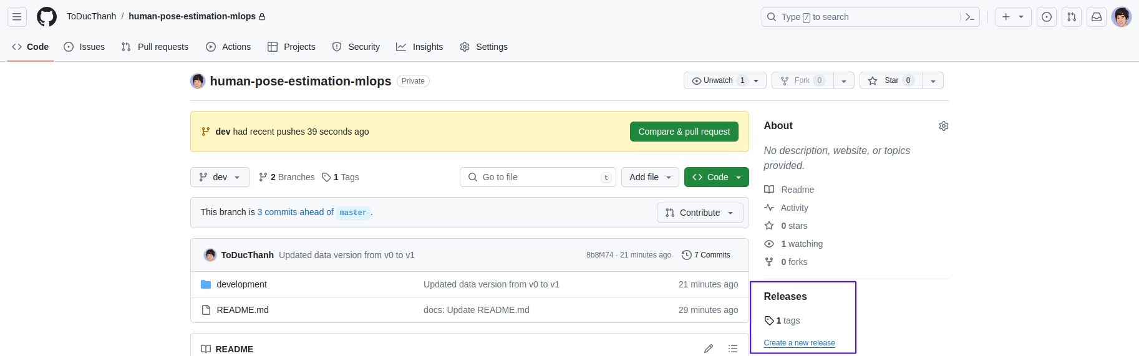
Task: Open the Activity link in About
Action: (x=787, y=208)
